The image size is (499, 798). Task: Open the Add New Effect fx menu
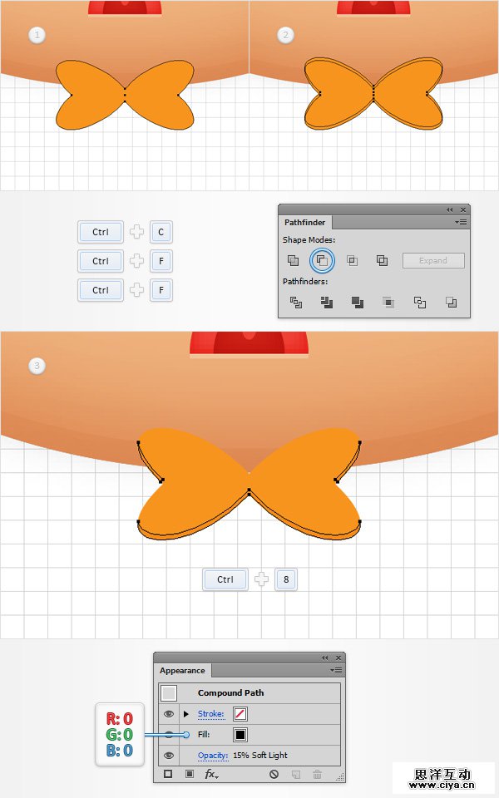211,775
